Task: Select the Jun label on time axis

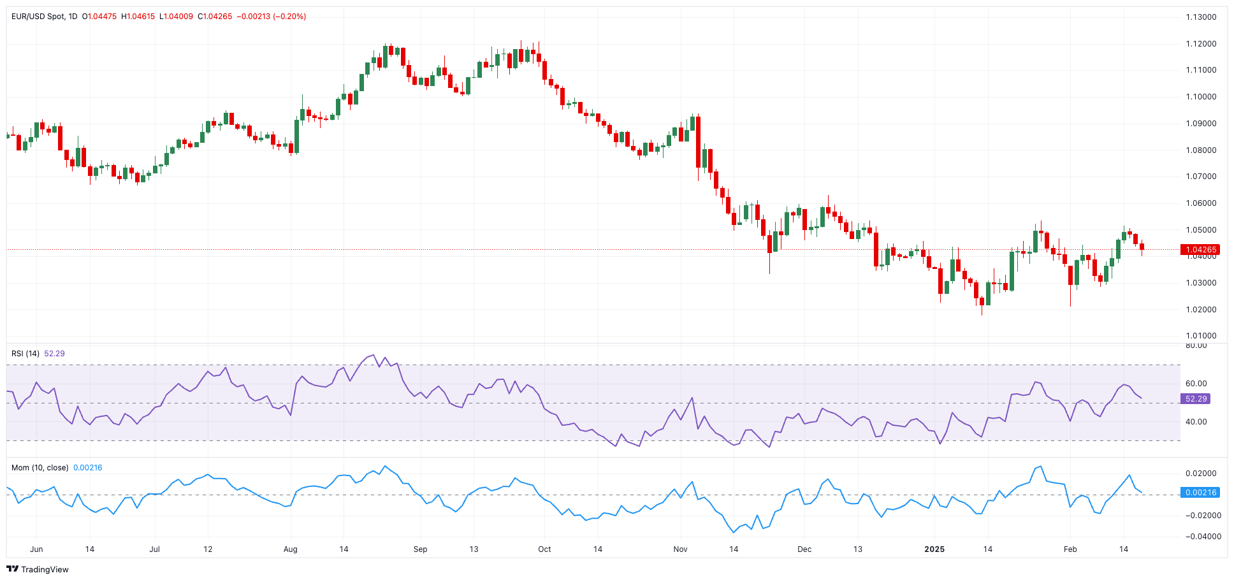Action: pos(36,549)
